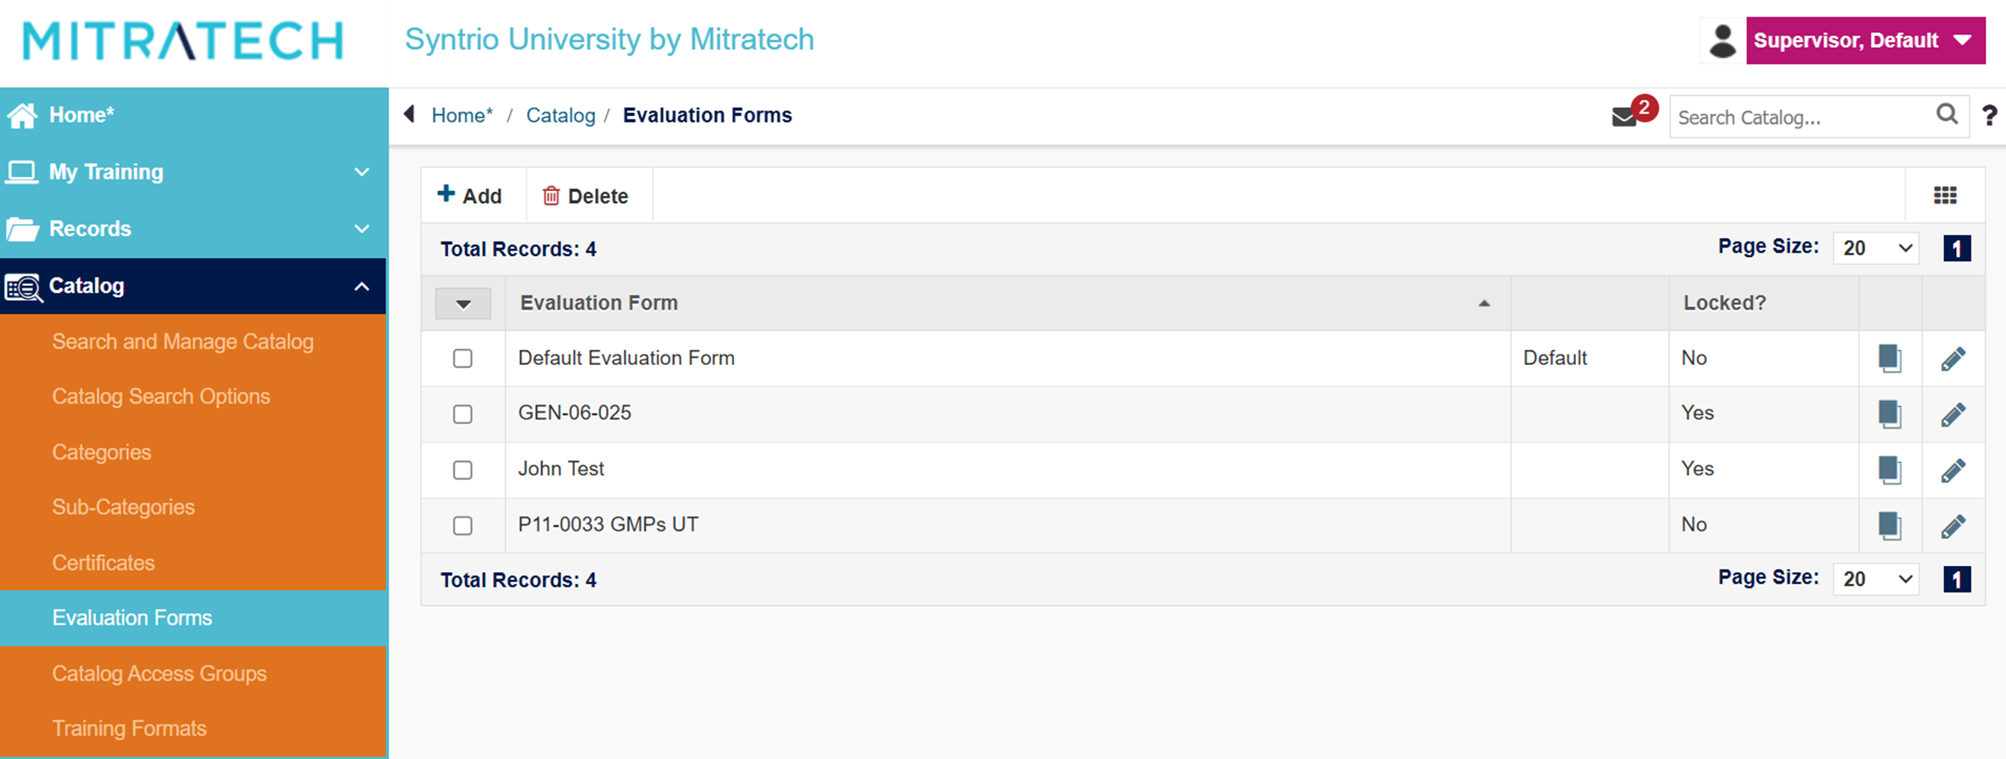Open the Supervisor, Default user menu
The image size is (2006, 759).
(1865, 40)
